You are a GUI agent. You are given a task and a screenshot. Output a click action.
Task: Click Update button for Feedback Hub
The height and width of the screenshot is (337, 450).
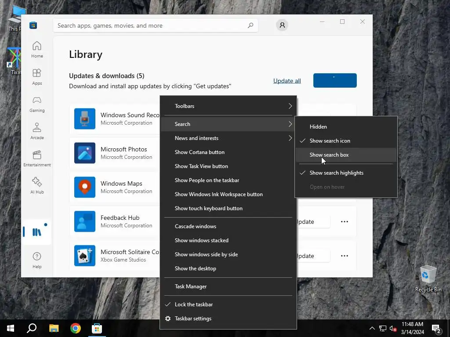tap(313, 222)
